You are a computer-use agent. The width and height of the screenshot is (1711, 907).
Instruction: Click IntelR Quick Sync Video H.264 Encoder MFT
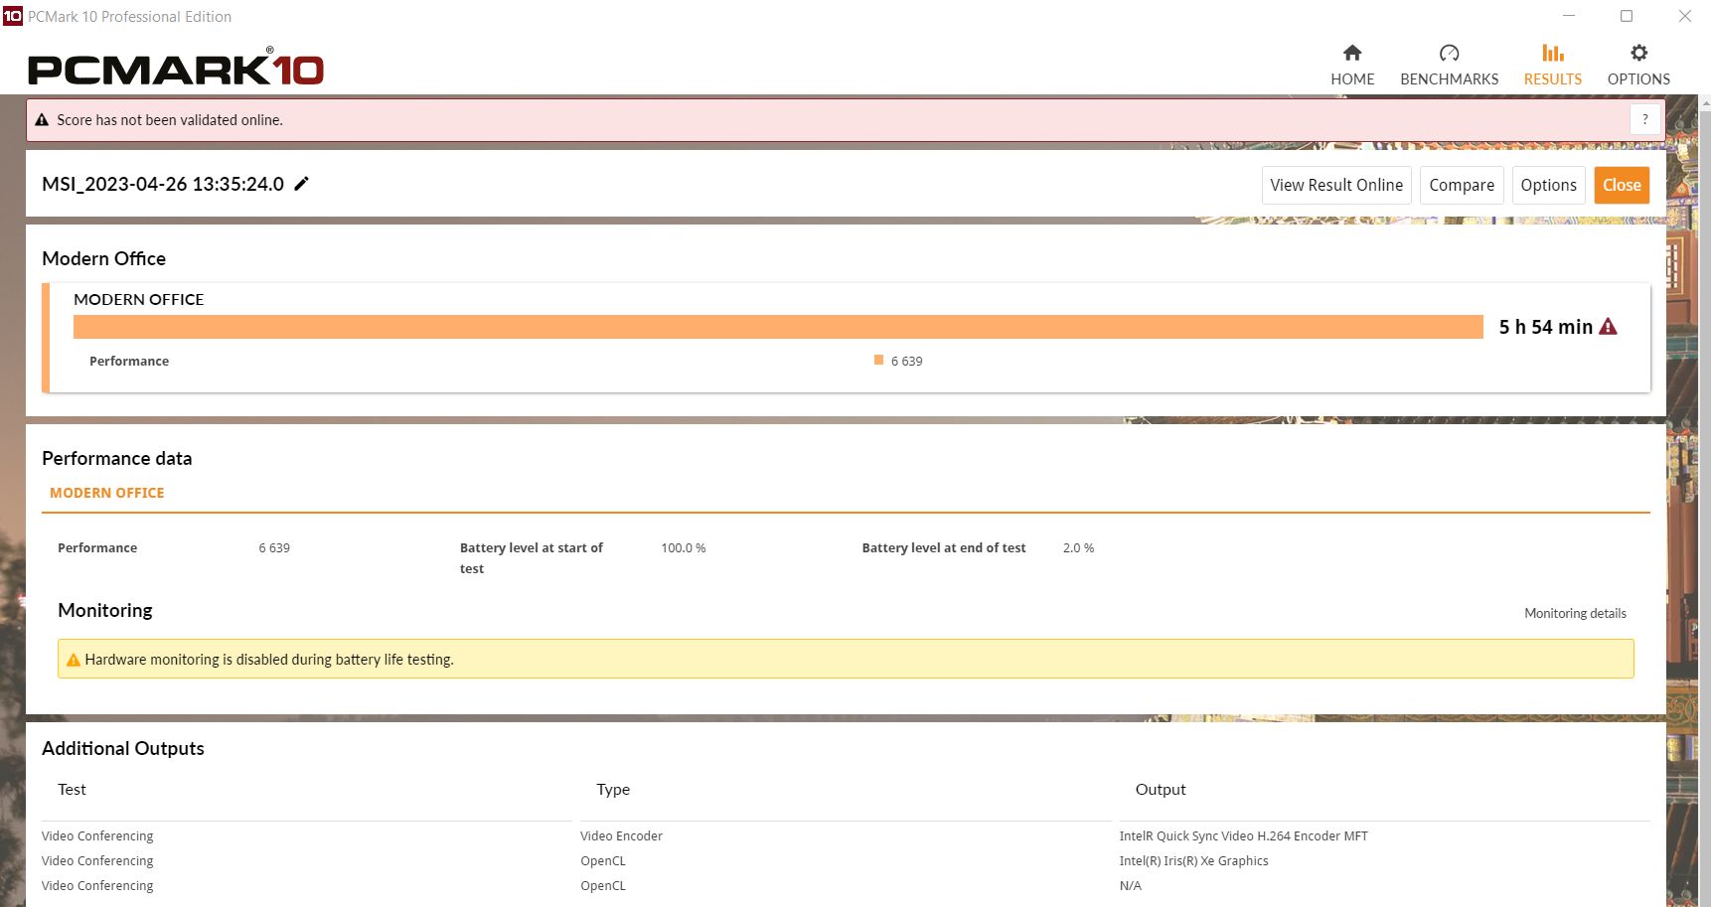coord(1243,835)
